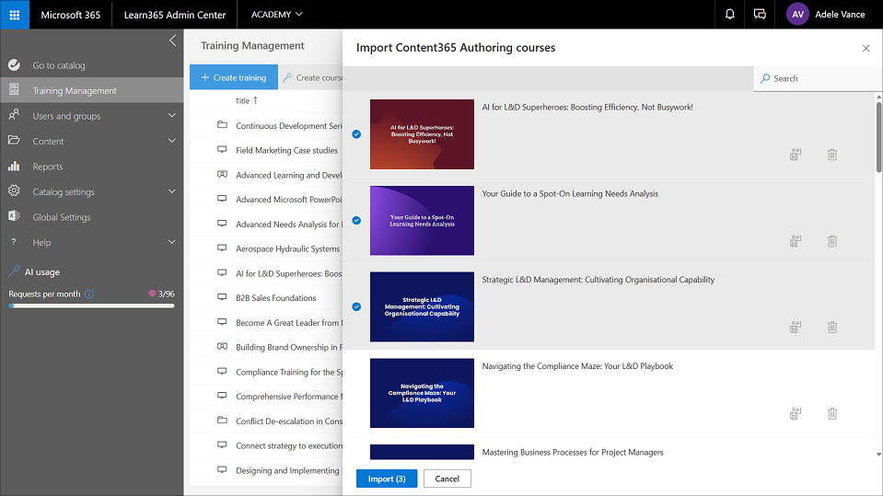Click the Import (3) button
This screenshot has height=496, width=883.
click(x=386, y=479)
